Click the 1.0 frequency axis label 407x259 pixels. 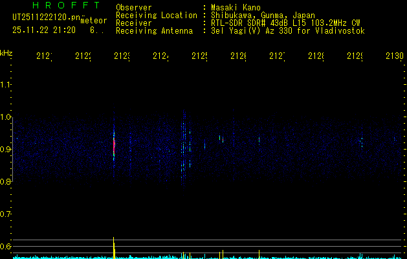click(5, 117)
